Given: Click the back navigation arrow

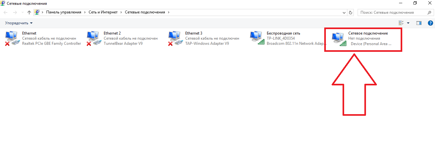Looking at the screenshot, I should [x=6, y=12].
